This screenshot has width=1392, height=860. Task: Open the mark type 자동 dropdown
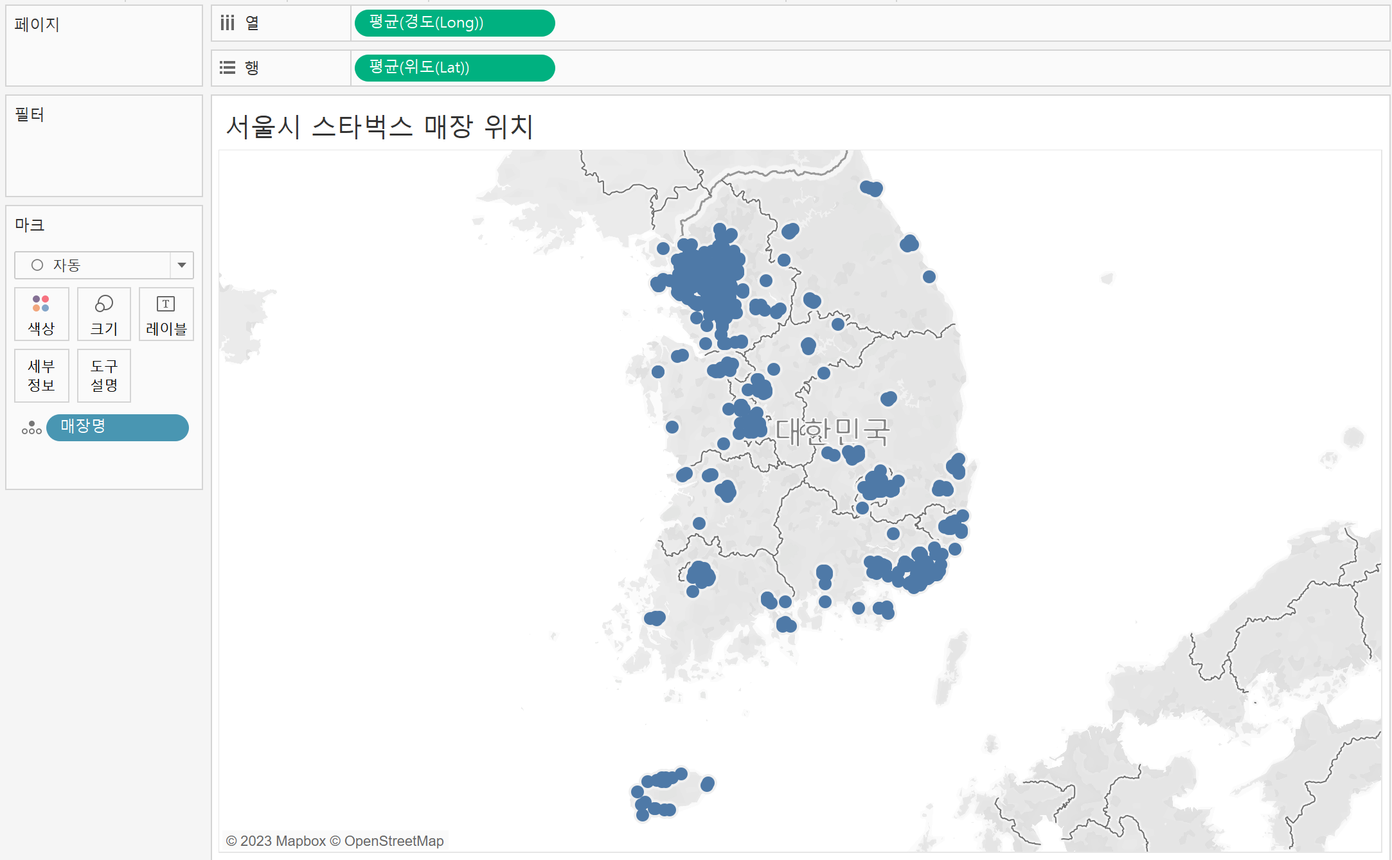coord(104,265)
